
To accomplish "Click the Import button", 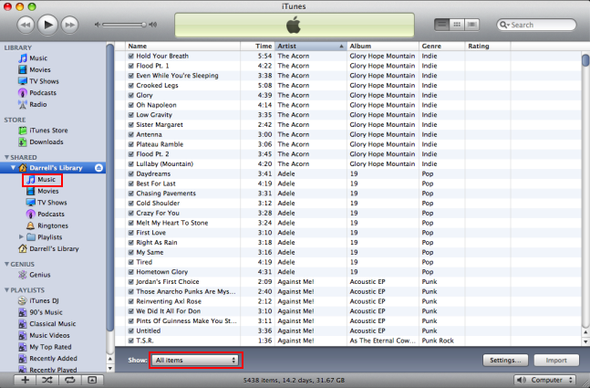I will (556, 360).
